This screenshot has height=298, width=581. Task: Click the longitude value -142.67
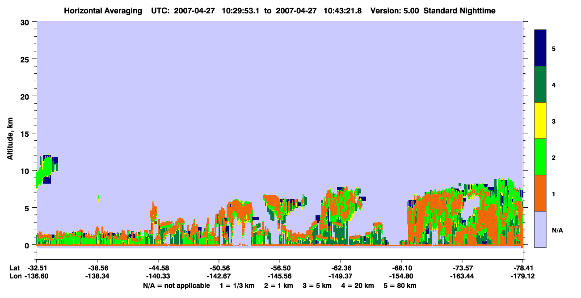click(219, 276)
